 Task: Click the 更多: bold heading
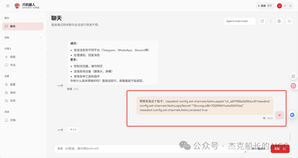74,60
